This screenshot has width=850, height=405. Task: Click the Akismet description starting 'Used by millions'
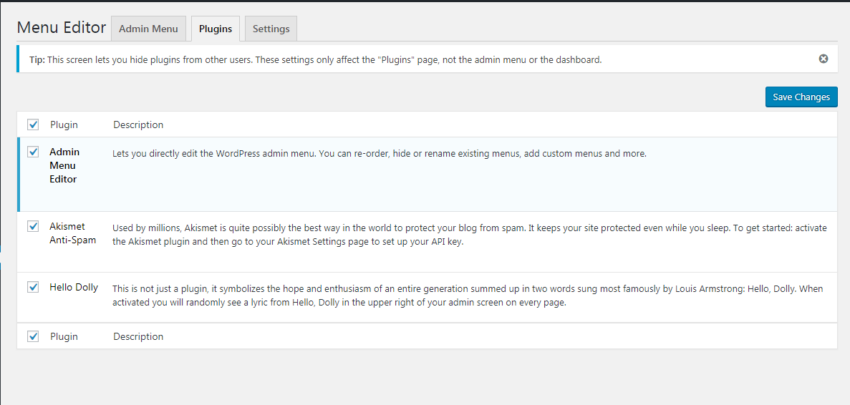(470, 235)
